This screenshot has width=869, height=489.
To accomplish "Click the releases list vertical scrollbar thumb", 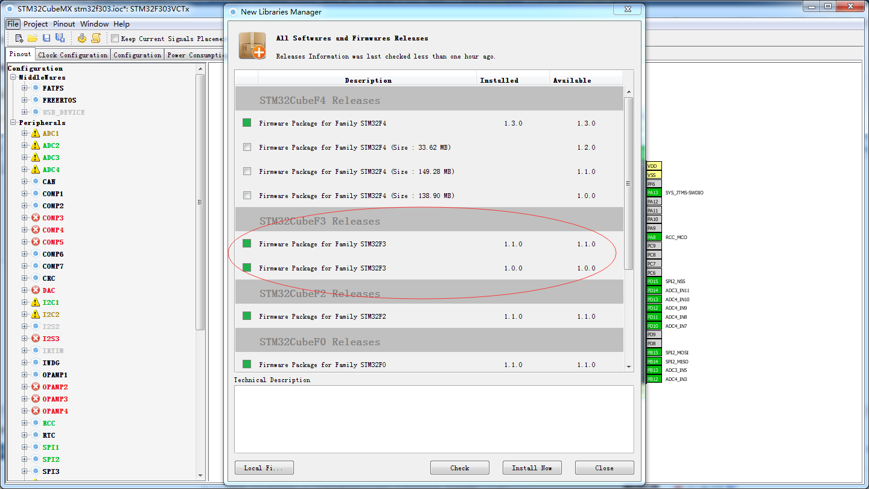I will click(629, 183).
